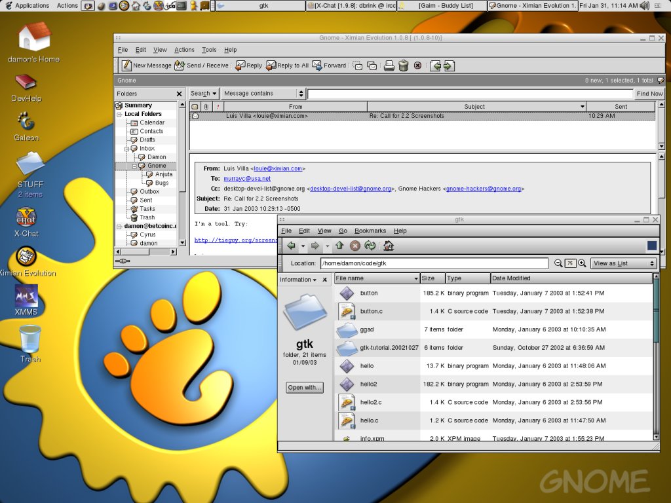Open the 'View as List' dropdown
The image size is (671, 503).
(623, 263)
